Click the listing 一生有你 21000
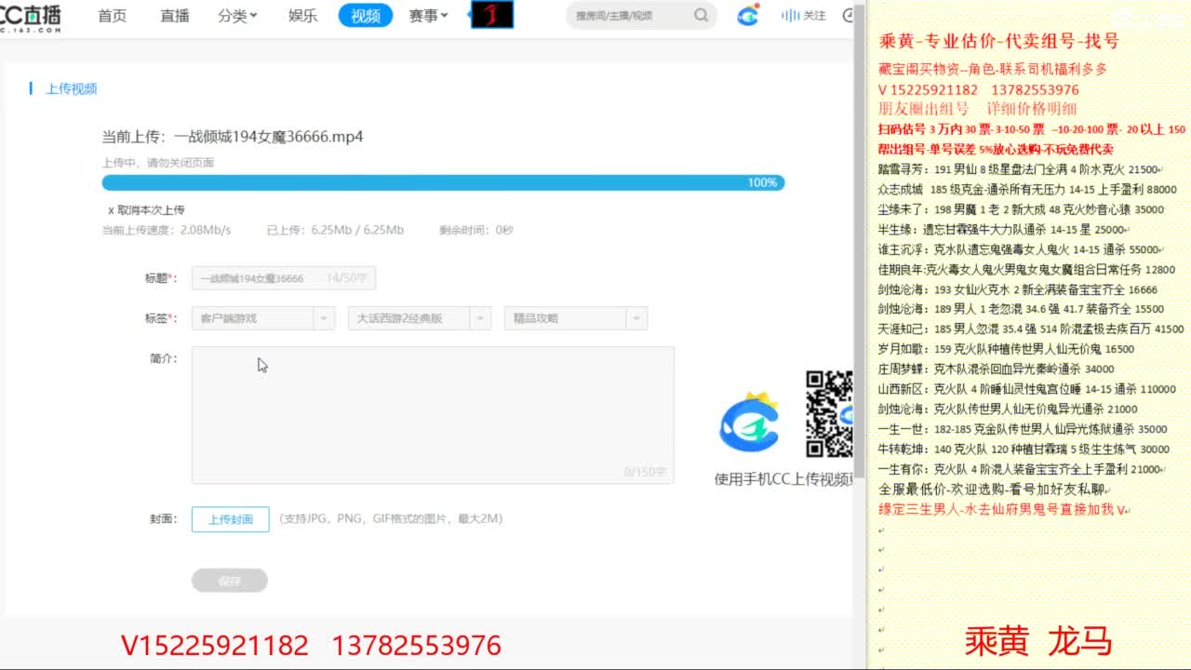 1021,469
